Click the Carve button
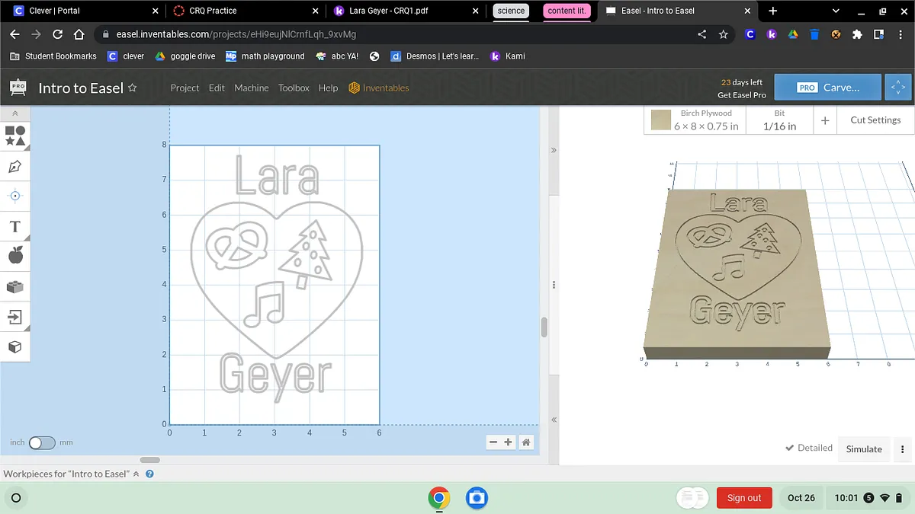Image resolution: width=915 pixels, height=514 pixels. [x=827, y=88]
